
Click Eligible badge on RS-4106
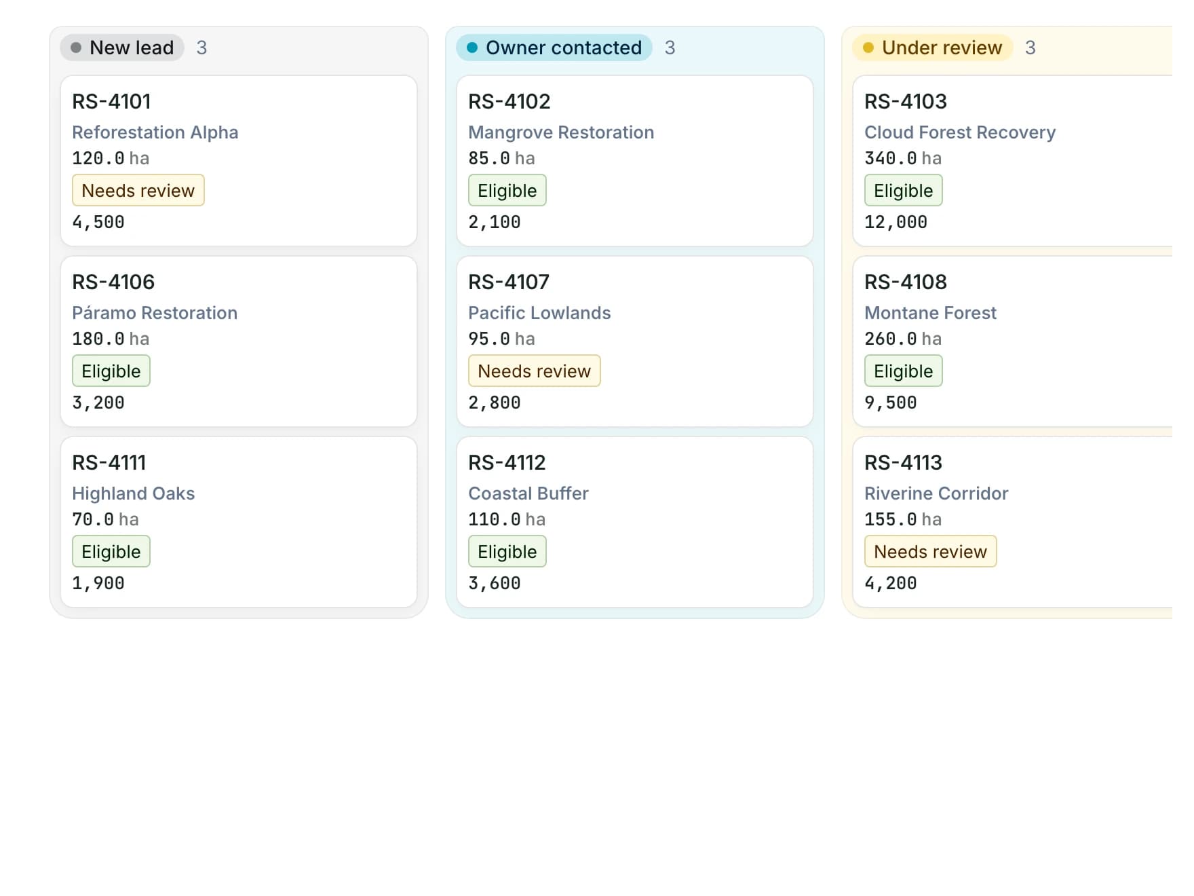click(111, 371)
